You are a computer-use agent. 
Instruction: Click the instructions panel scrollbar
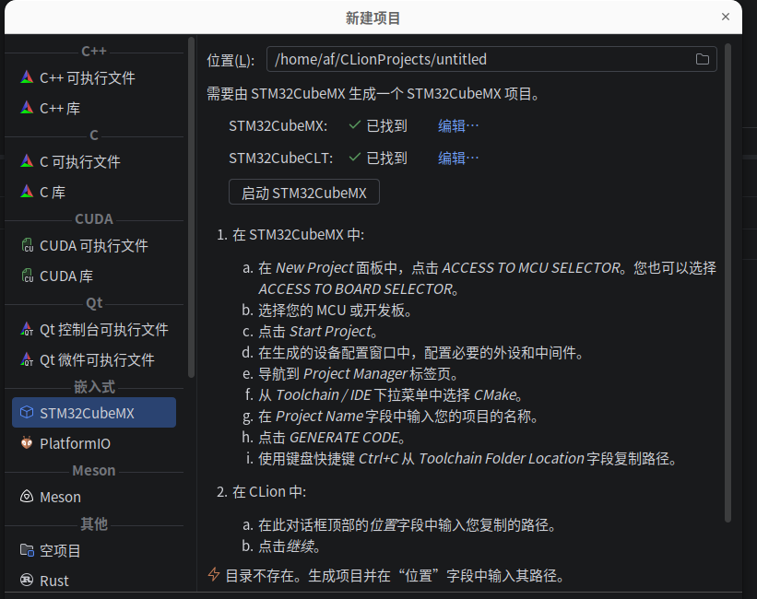(x=728, y=282)
